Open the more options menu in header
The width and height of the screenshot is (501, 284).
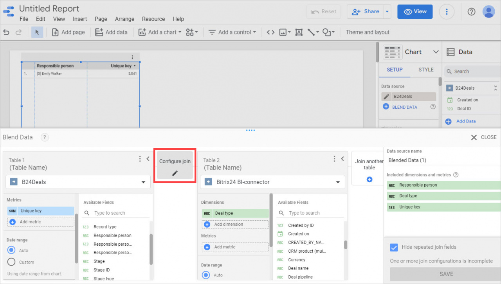(447, 12)
